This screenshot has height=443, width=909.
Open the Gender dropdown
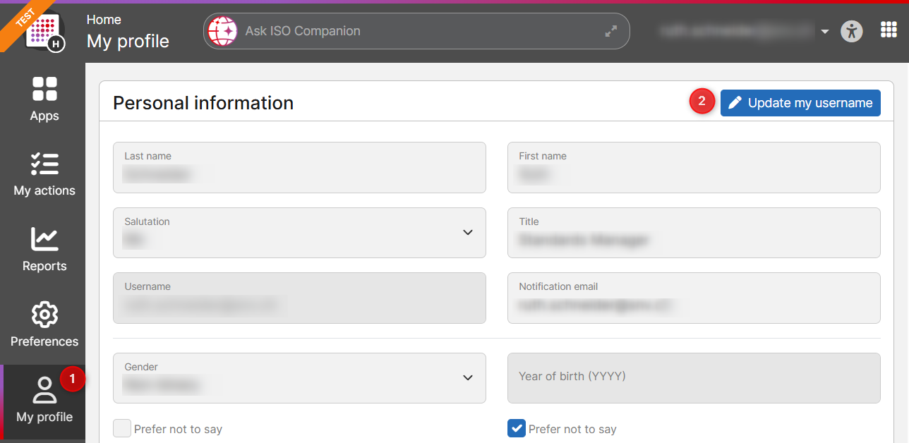(x=467, y=378)
